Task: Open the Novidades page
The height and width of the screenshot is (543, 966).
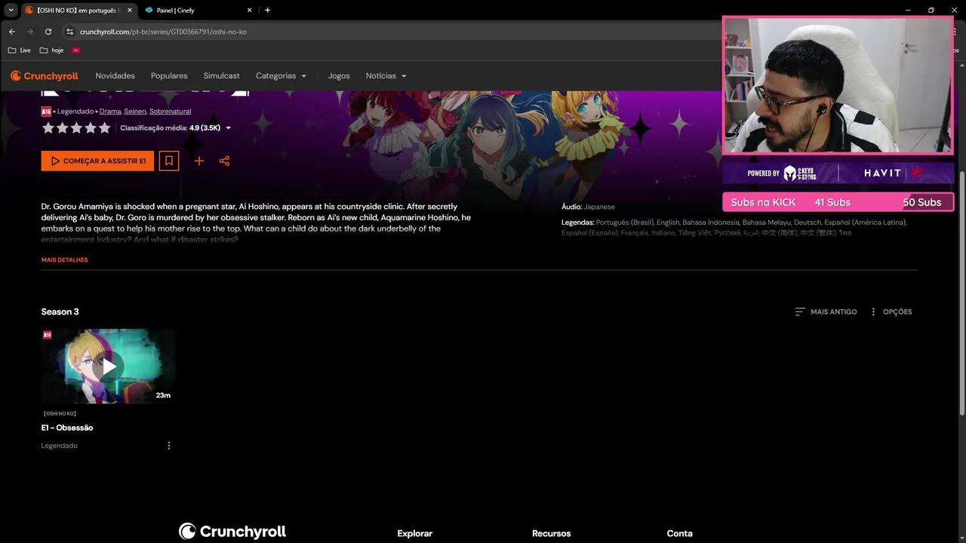Action: point(115,75)
